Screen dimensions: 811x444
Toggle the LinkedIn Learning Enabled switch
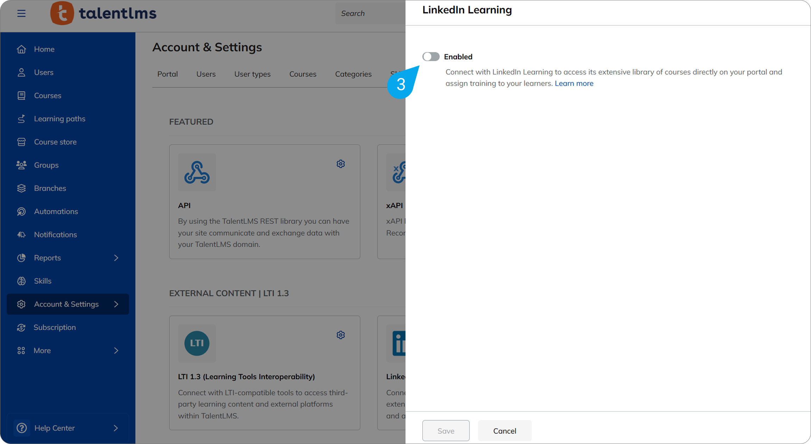point(431,57)
